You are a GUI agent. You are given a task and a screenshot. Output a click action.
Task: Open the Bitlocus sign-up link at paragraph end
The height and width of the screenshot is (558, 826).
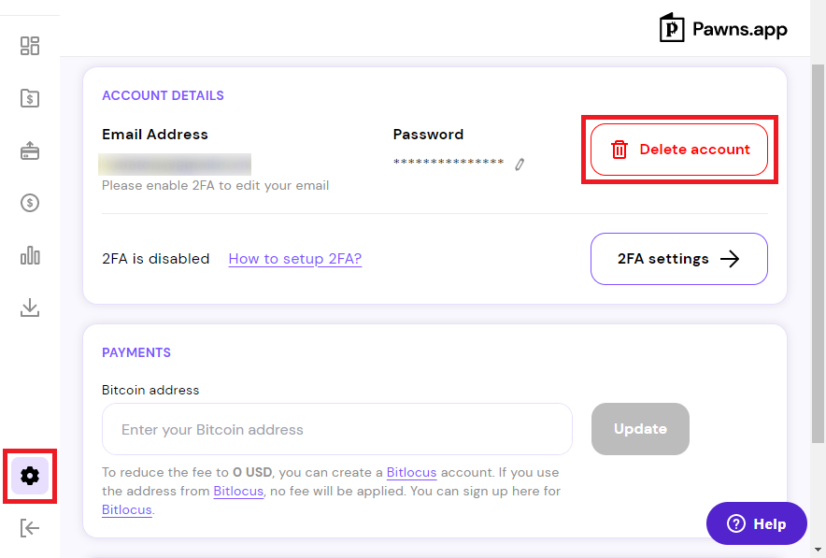click(127, 510)
